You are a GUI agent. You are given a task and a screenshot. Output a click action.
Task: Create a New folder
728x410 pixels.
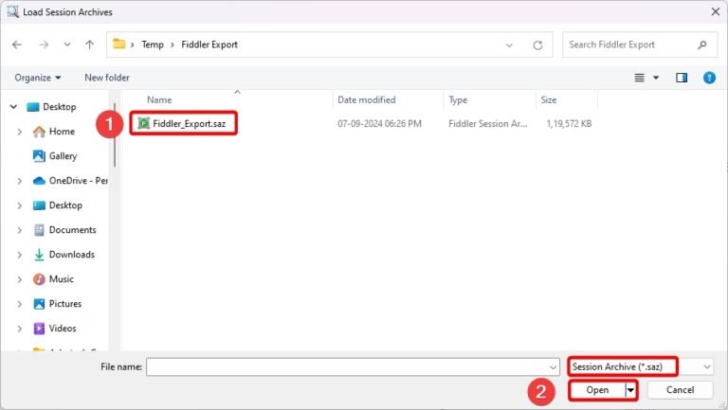(107, 78)
